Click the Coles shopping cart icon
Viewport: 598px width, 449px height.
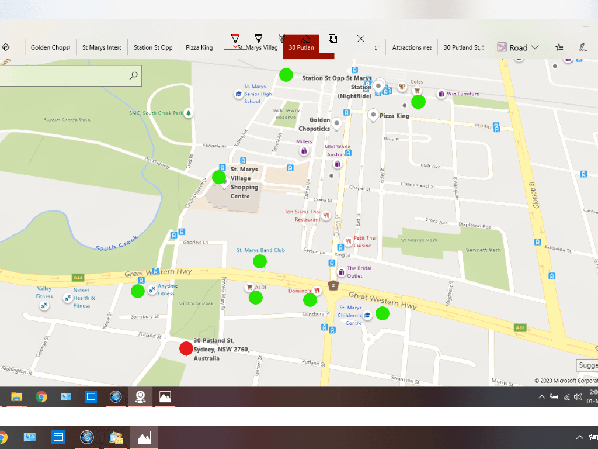417,91
